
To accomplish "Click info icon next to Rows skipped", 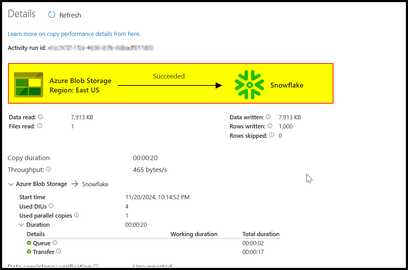I will click(272, 135).
